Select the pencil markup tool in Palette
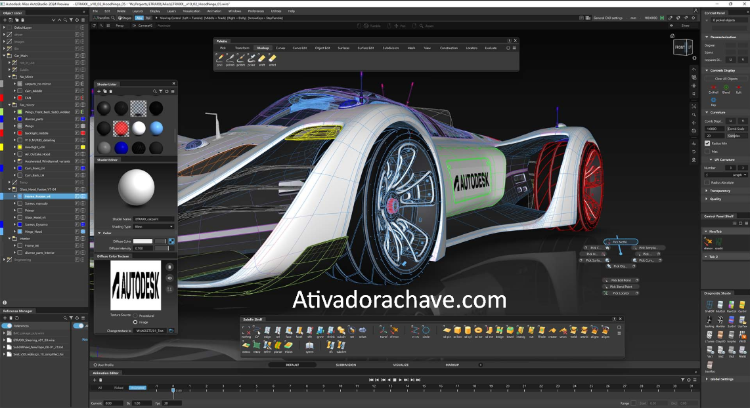 tap(219, 59)
